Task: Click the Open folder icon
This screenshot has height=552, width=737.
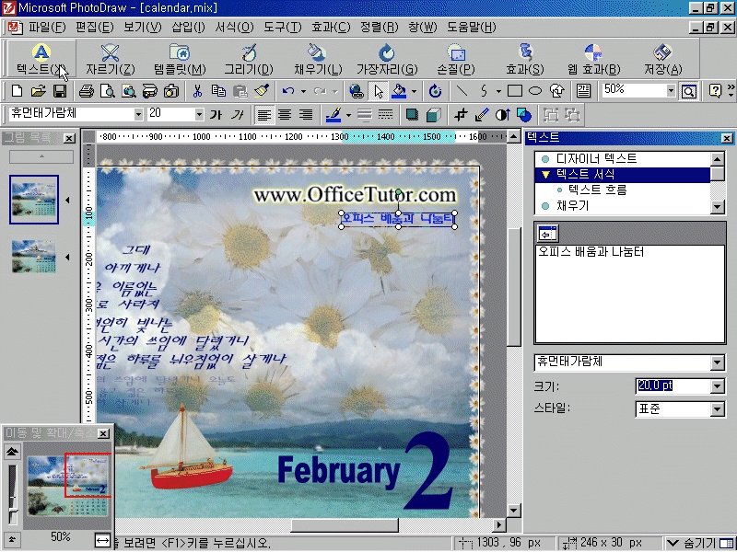Action: (x=39, y=91)
